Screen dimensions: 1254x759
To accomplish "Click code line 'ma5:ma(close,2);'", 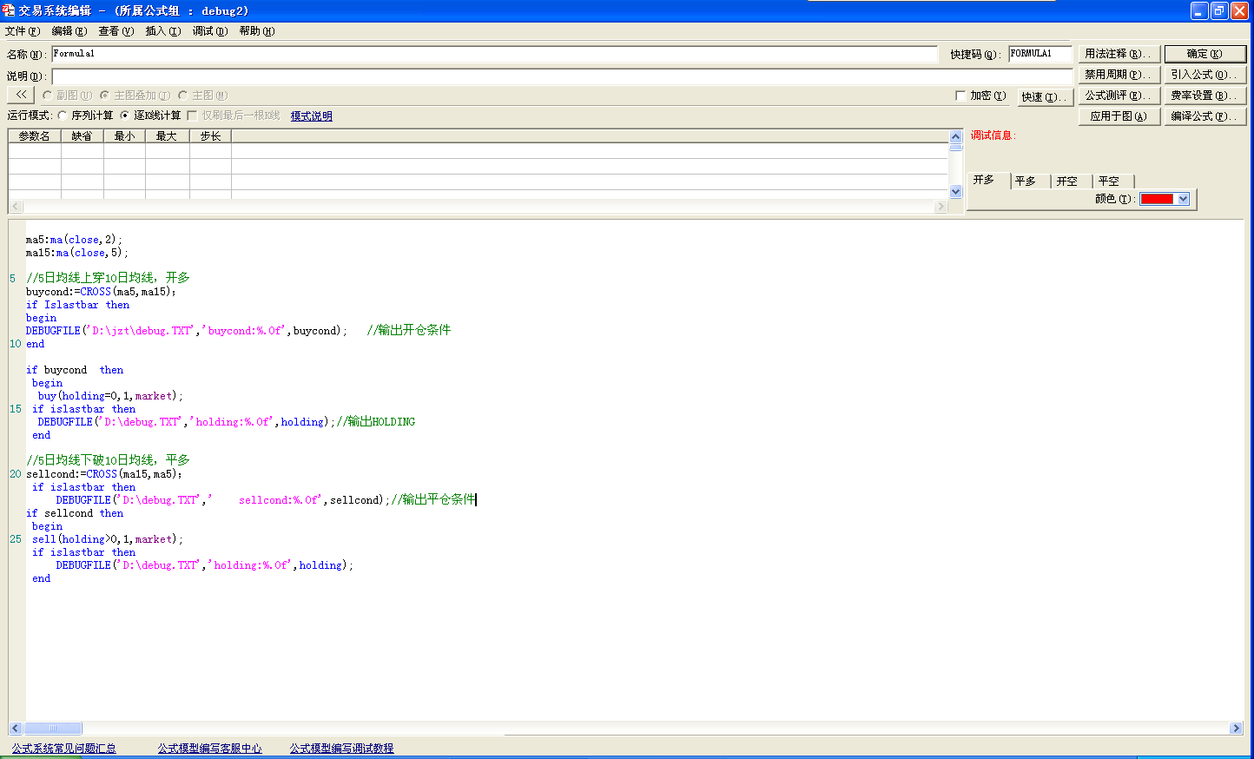I will (74, 240).
